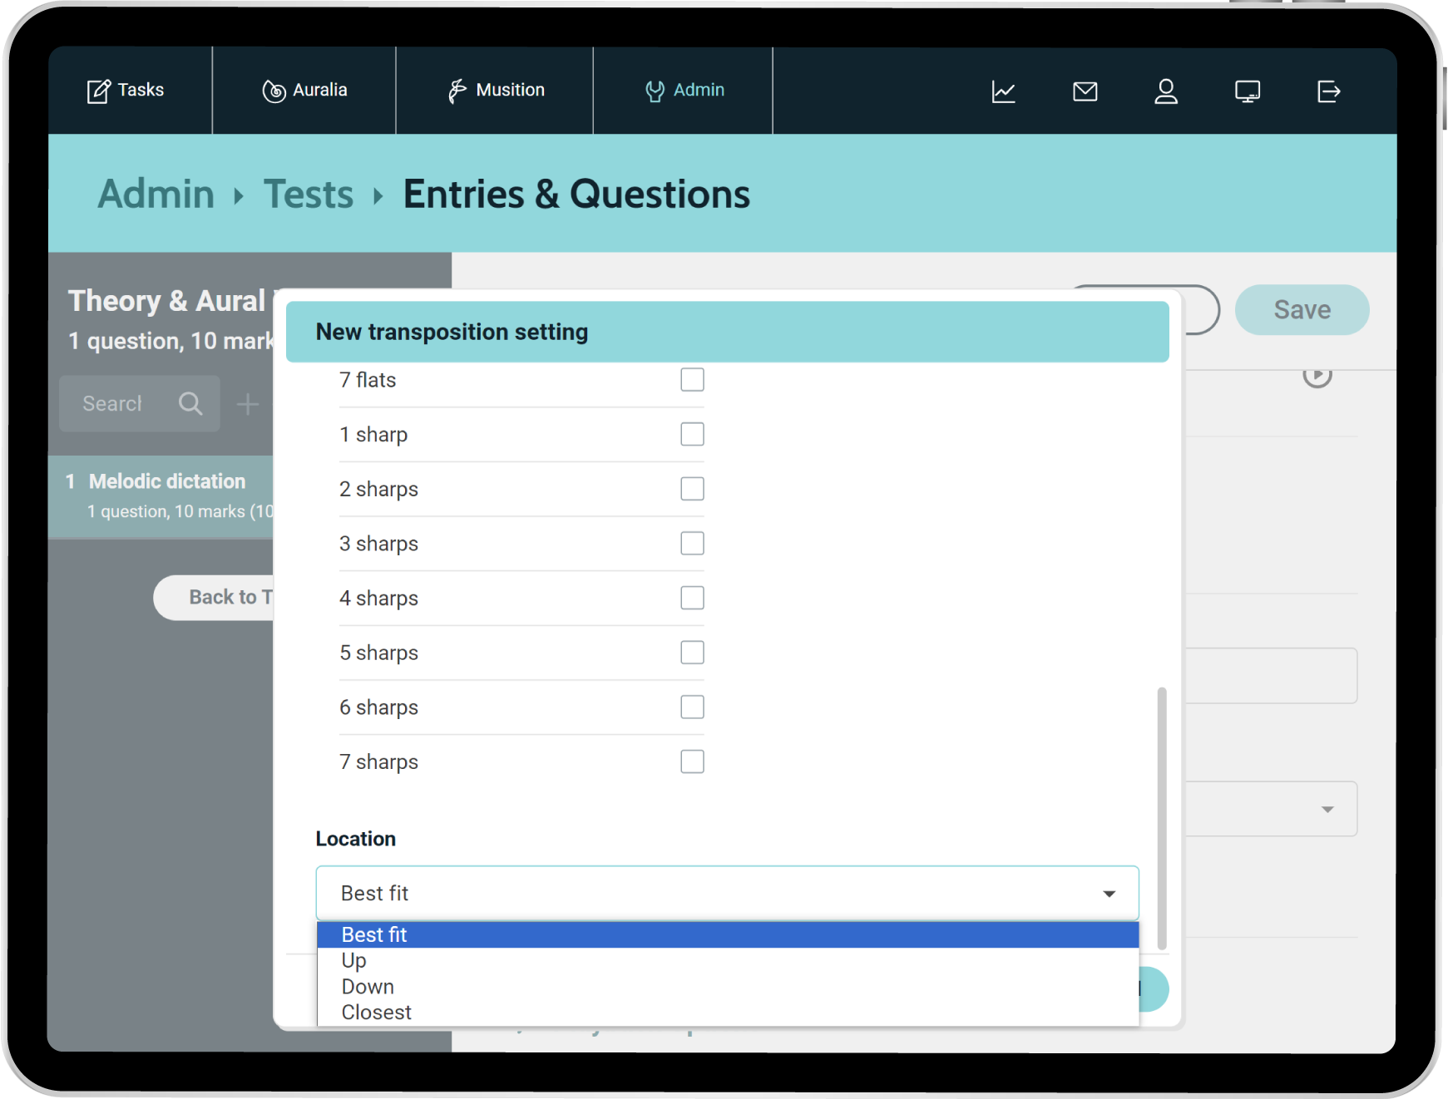This screenshot has height=1099, width=1448.
Task: Open the Auralia tab
Action: coord(304,91)
